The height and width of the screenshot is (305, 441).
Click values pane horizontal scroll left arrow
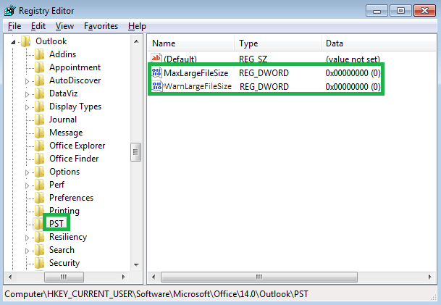tap(154, 277)
